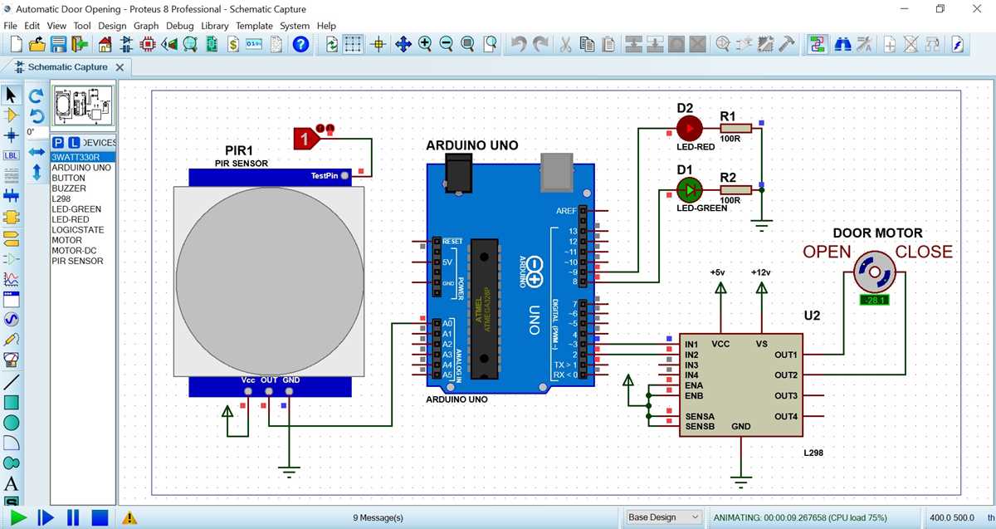Open the Debug menu
This screenshot has height=529, width=996.
[180, 26]
